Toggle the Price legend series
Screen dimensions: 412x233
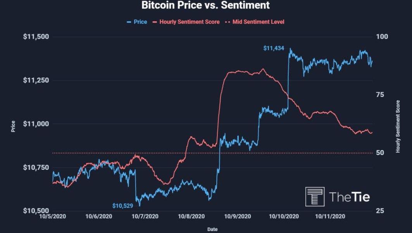click(137, 22)
